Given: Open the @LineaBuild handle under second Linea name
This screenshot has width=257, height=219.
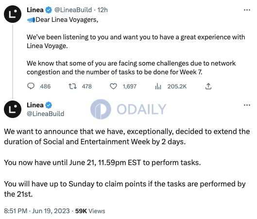Looking at the screenshot, I should [45, 114].
